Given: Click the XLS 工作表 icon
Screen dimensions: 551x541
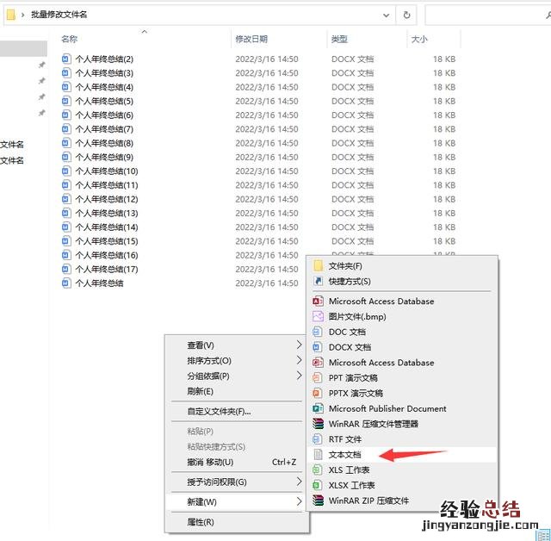Looking at the screenshot, I should pyautogui.click(x=318, y=470).
